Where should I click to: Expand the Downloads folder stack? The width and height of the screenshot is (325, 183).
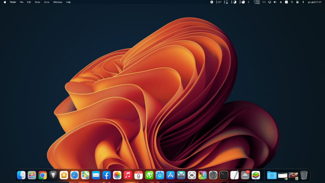point(272,175)
